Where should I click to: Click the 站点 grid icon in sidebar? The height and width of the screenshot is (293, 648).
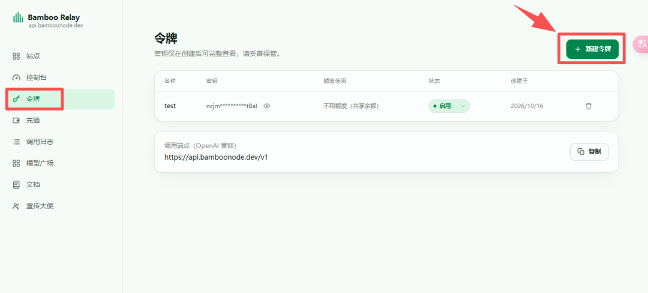(x=16, y=56)
